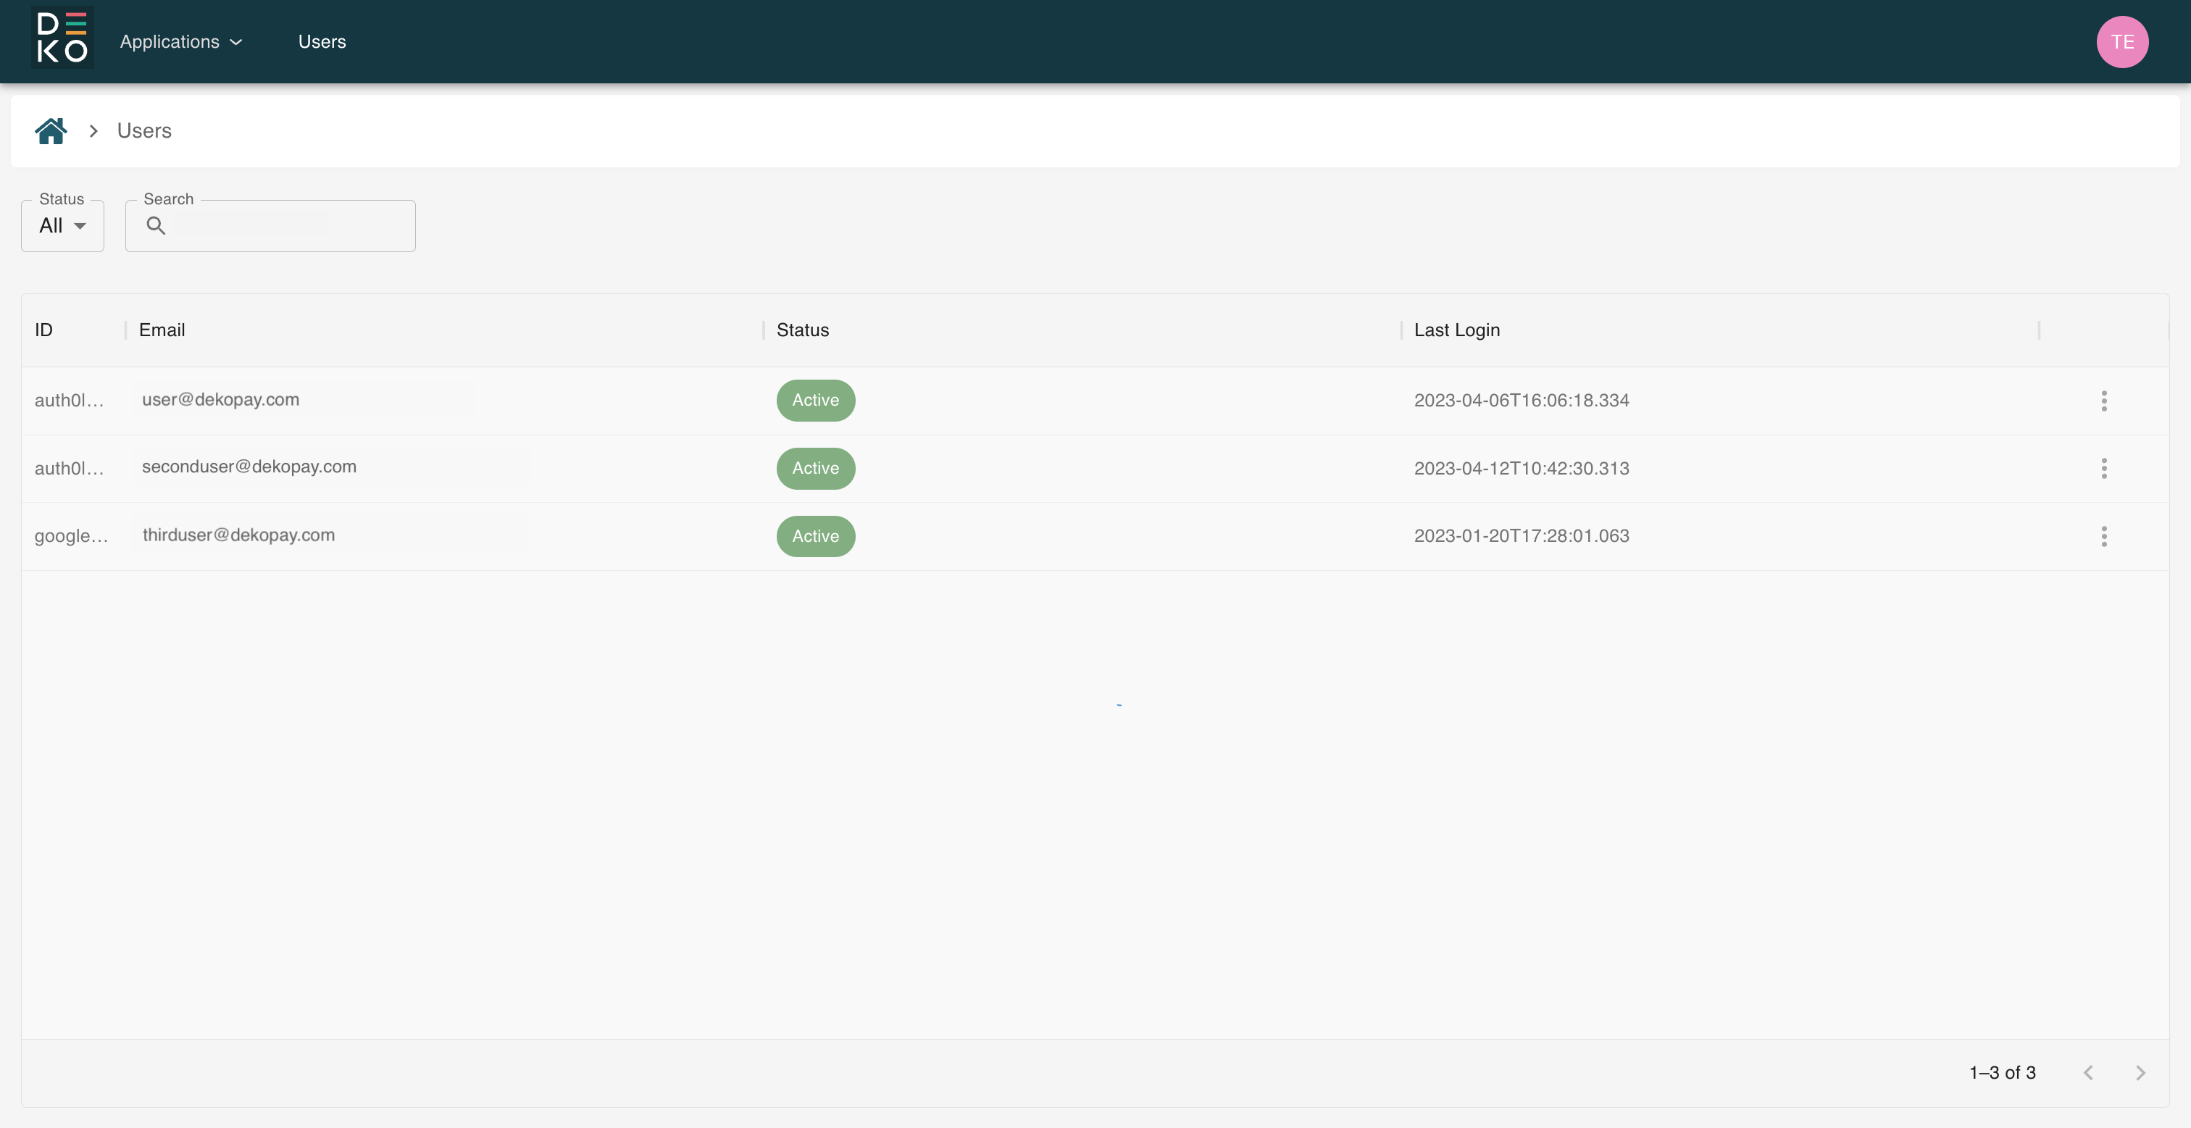2191x1128 pixels.
Task: Go to previous page of users
Action: pos(2088,1073)
